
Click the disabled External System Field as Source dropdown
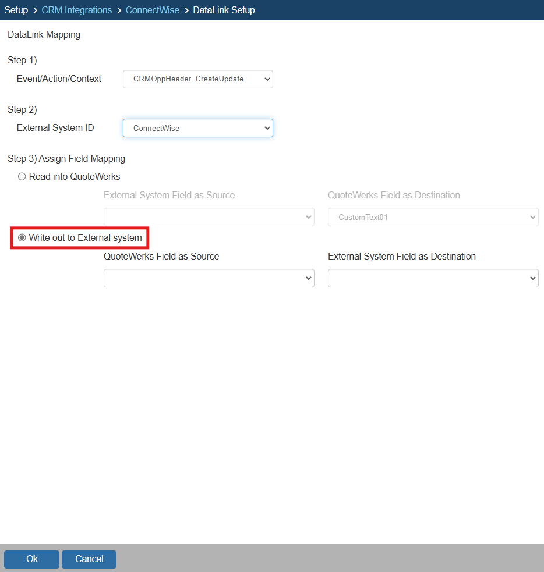point(209,217)
